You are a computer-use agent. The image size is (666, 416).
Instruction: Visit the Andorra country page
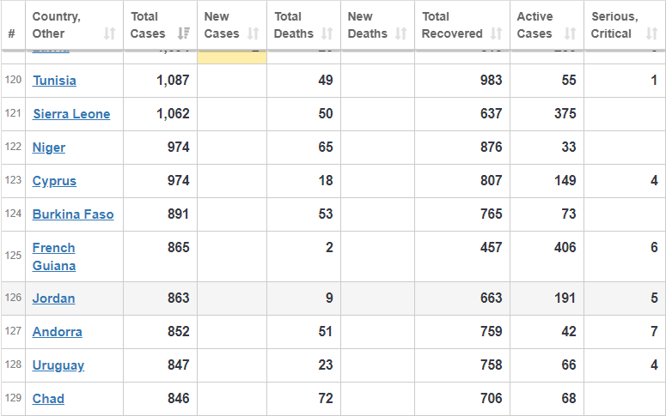[58, 332]
